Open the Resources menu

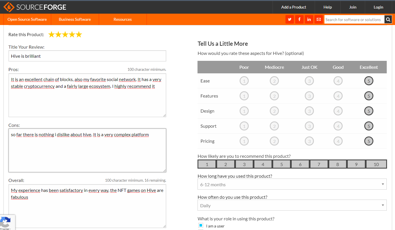click(x=123, y=19)
